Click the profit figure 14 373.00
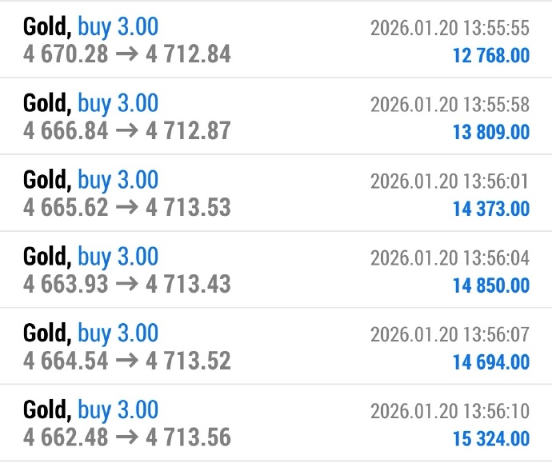 (x=490, y=209)
